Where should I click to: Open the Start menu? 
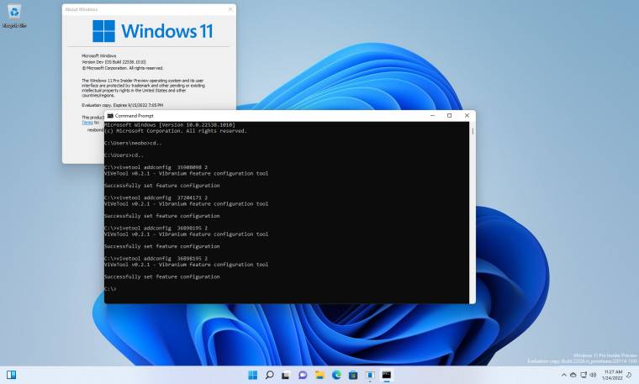253,375
